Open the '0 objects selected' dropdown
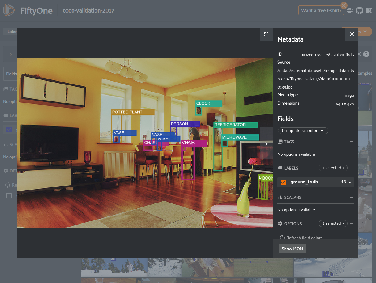This screenshot has height=283, width=376. tap(303, 131)
